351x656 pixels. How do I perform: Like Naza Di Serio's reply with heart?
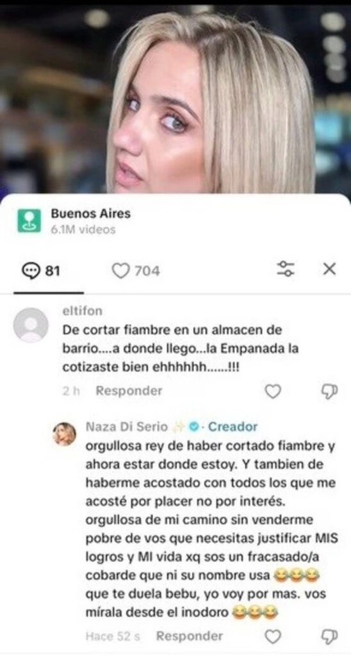coord(273,637)
